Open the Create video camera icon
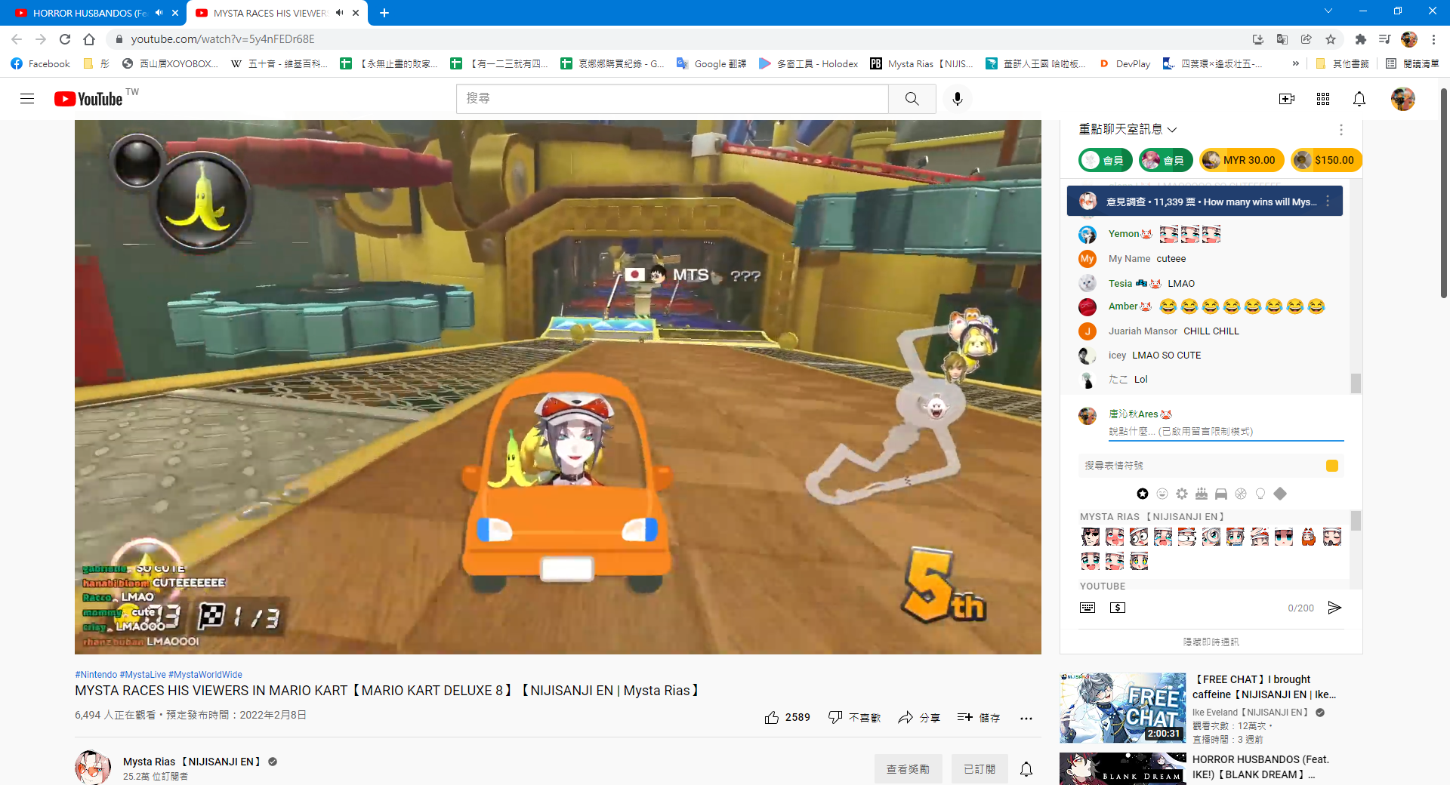The height and width of the screenshot is (785, 1450). point(1287,99)
